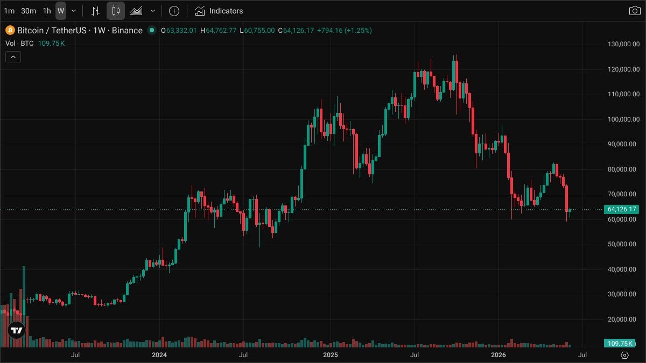Choose the Area chart style icon
646x363 pixels.
click(x=136, y=11)
